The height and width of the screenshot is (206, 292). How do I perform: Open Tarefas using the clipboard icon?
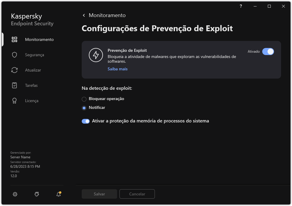click(x=14, y=85)
